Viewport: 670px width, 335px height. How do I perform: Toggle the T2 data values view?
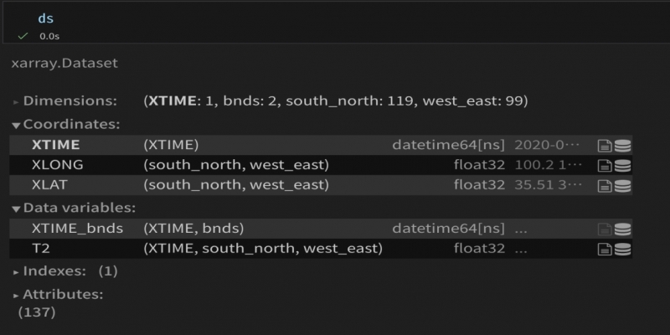[x=622, y=249]
